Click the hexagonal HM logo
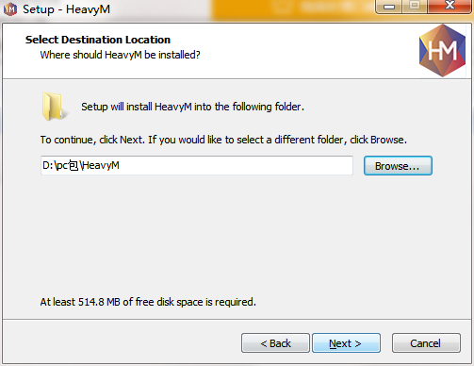The height and width of the screenshot is (366, 474). 442,51
